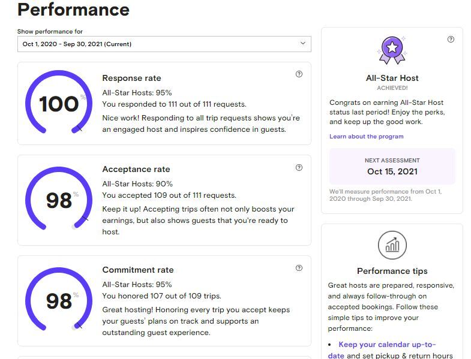Click the Commitment rate heading
The height and width of the screenshot is (359, 471).
(x=137, y=270)
